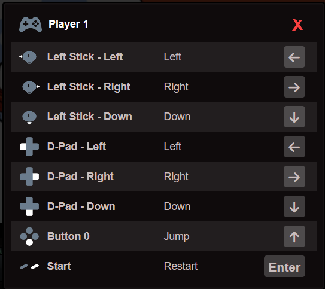Screen dimensions: 325x289
Task: Click the D-Pad - Left cross icon
Action: 29,147
